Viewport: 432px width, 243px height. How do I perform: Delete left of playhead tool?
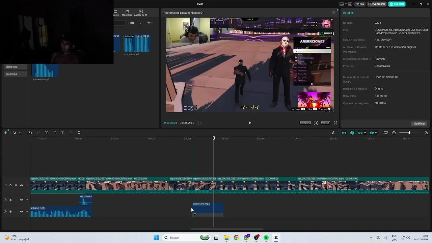(55, 133)
